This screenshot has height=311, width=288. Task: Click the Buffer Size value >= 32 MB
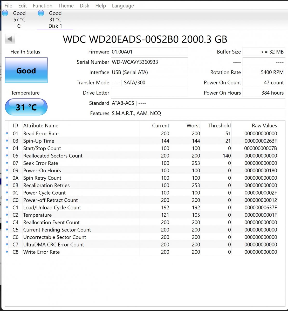pyautogui.click(x=264, y=52)
